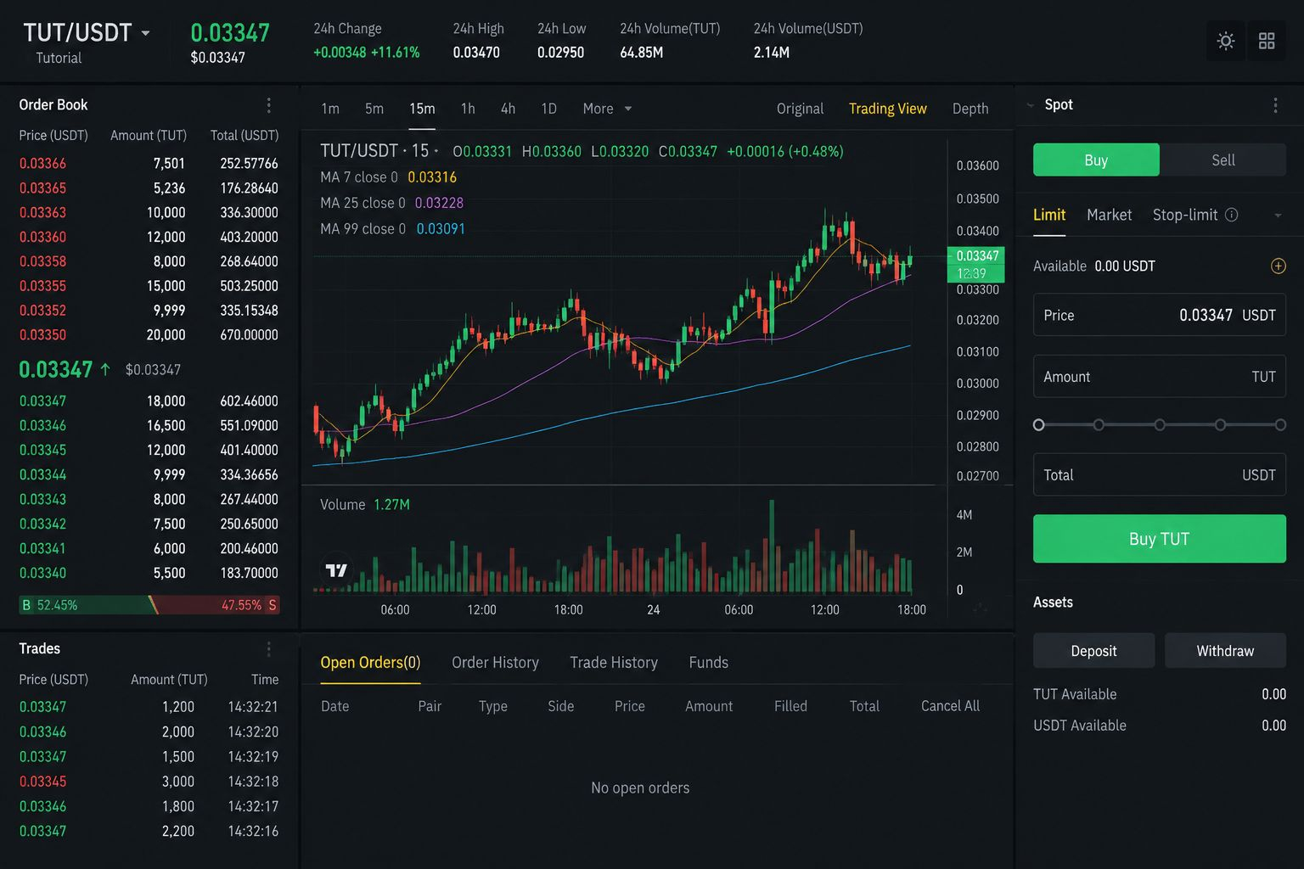Switch chart to Depth view
1304x869 pixels.
coord(970,109)
